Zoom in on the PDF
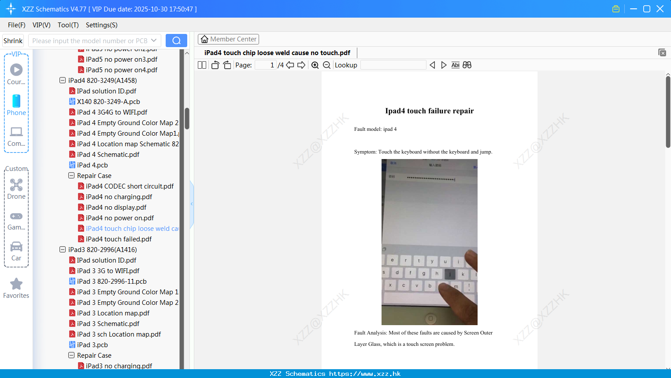Screen dimensions: 671x378 (315, 65)
